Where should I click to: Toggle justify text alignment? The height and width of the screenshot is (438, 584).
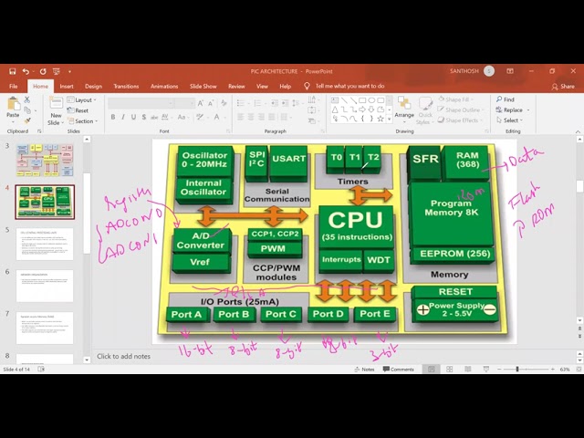272,117
